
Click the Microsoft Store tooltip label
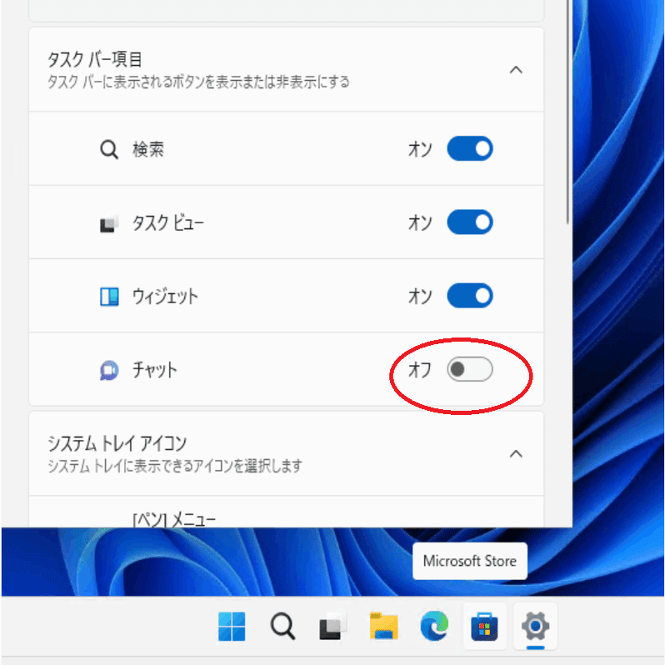pyautogui.click(x=470, y=561)
